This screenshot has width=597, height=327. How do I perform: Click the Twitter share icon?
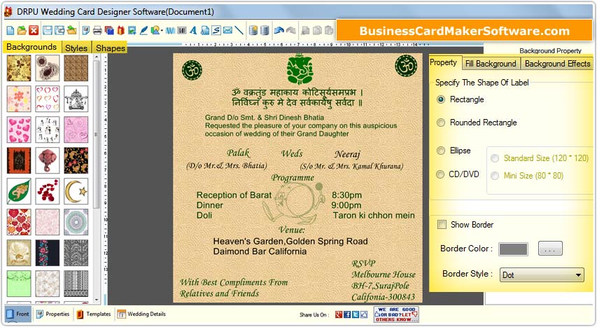pyautogui.click(x=356, y=314)
